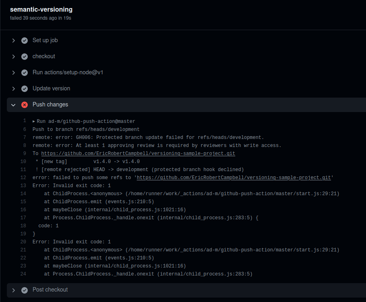Click the Run actions/setup-node@v1 label
This screenshot has width=366, height=302.
click(x=68, y=72)
